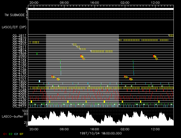Click the TM SUBMODE row label
The image size is (181, 138).
pos(14,15)
